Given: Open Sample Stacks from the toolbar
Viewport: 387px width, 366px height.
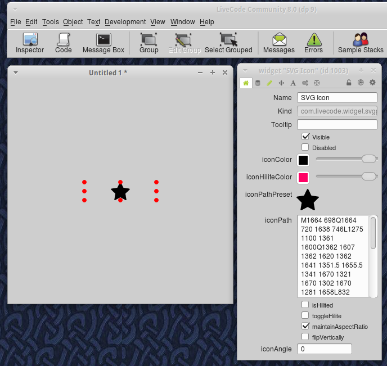Looking at the screenshot, I should tap(361, 43).
